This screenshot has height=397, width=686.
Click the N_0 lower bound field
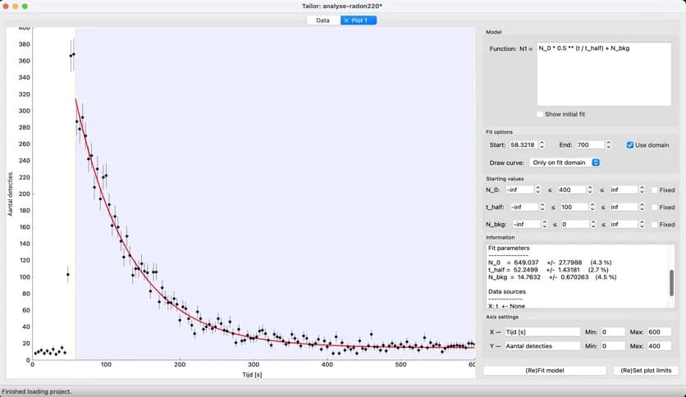pos(519,189)
